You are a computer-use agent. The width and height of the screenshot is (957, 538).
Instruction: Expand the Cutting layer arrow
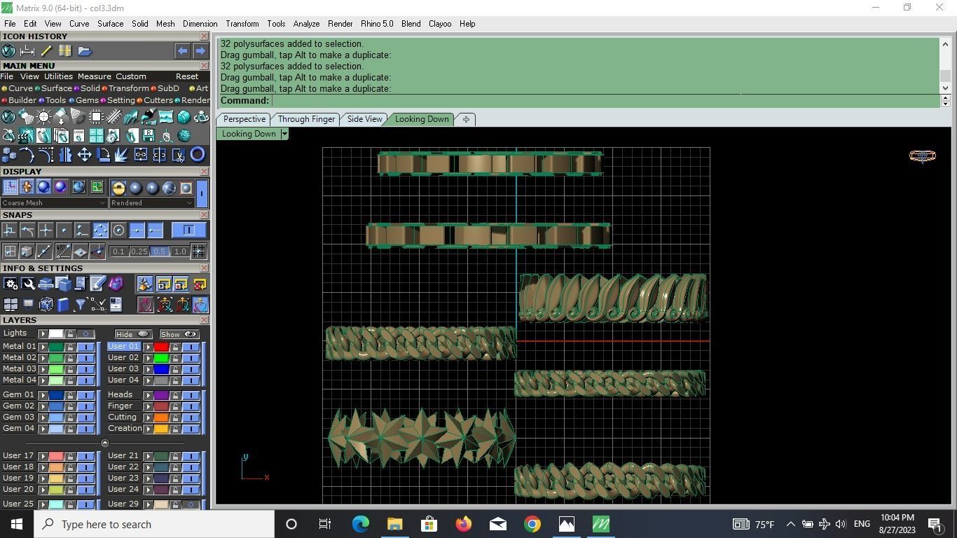148,418
